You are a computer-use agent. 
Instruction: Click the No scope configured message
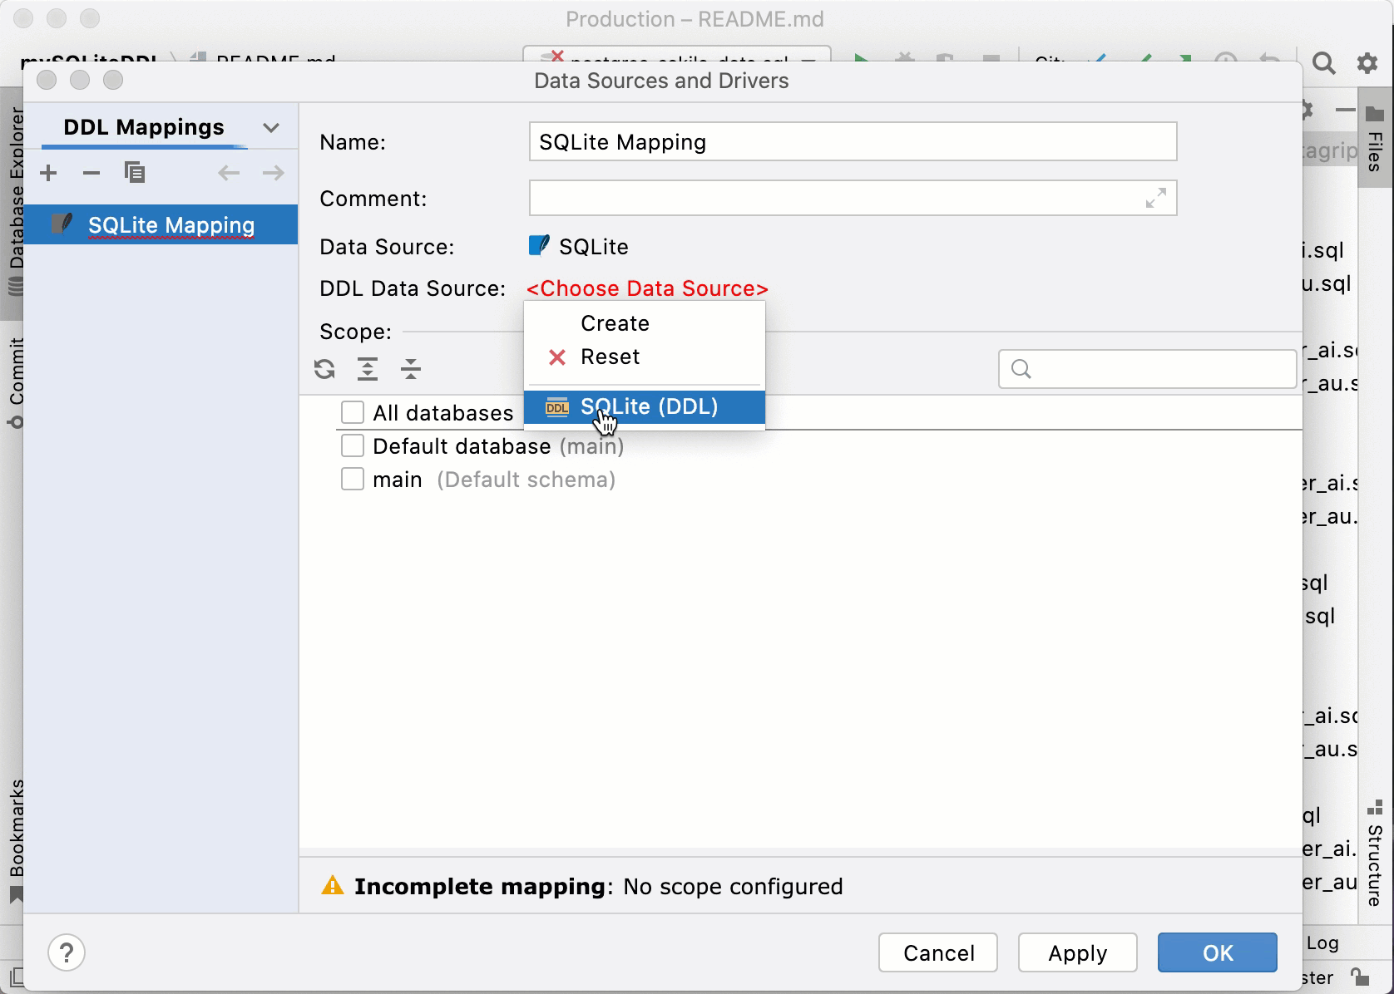coord(733,887)
